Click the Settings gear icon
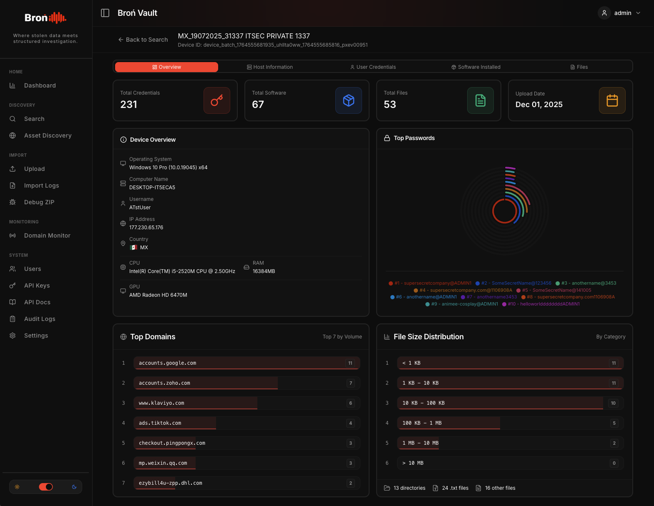Screen dimensions: 654x506 click(x=13, y=336)
